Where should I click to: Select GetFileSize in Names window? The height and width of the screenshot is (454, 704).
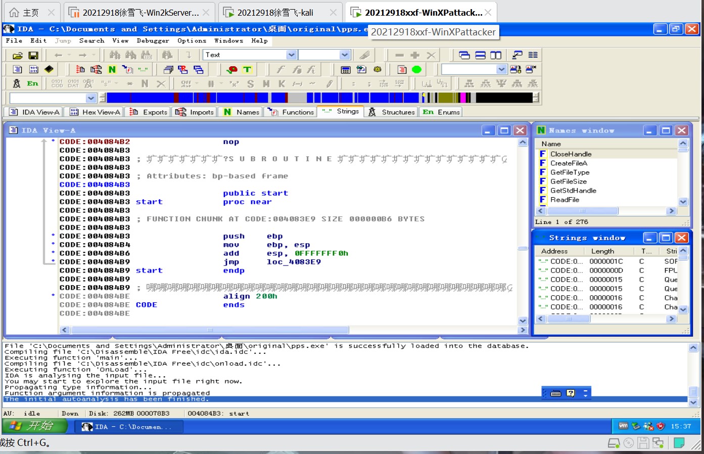[569, 181]
